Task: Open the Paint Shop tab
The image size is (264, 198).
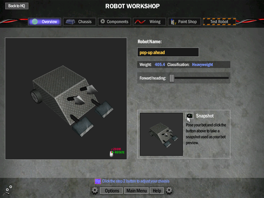Action: [184, 22]
